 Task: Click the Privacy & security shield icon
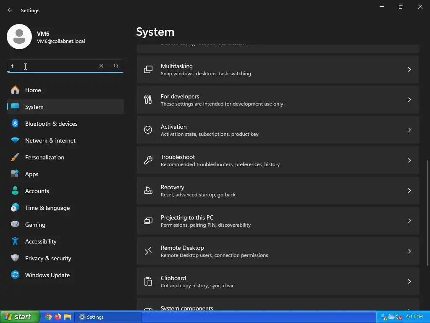[15, 258]
